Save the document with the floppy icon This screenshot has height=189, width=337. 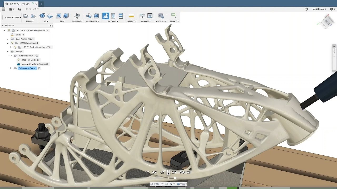click(19, 9)
